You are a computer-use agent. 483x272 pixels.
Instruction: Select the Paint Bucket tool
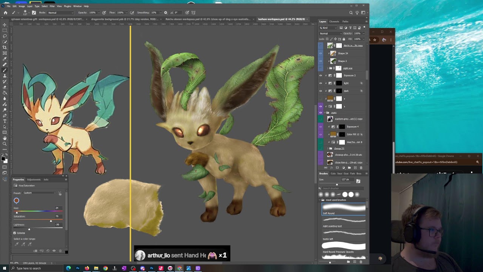(x=5, y=93)
